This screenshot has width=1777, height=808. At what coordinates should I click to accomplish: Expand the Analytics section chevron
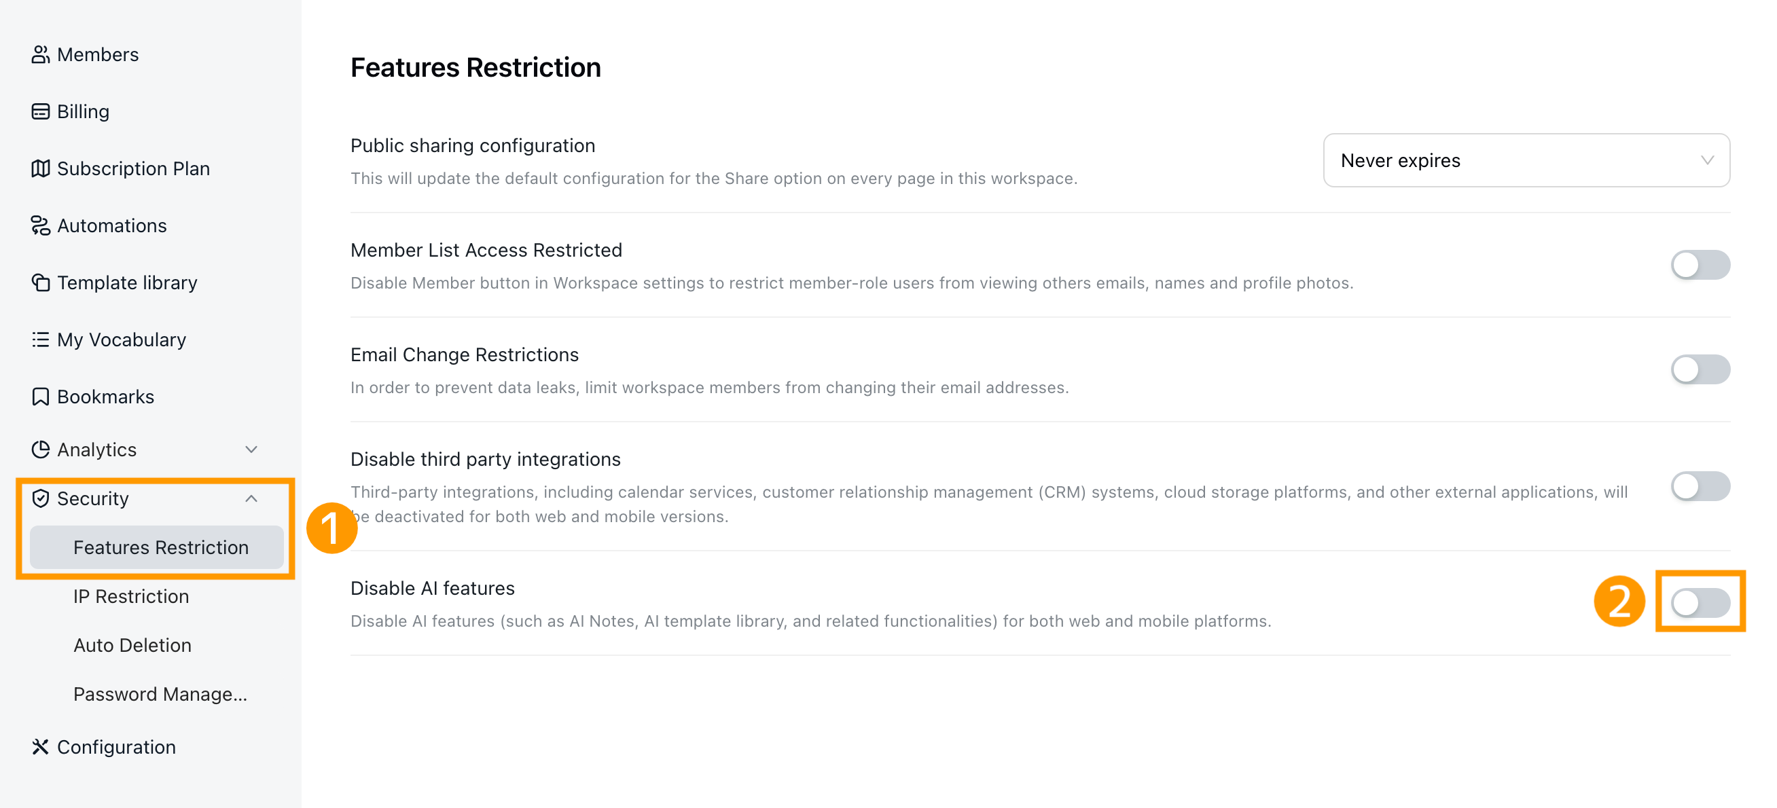click(251, 449)
